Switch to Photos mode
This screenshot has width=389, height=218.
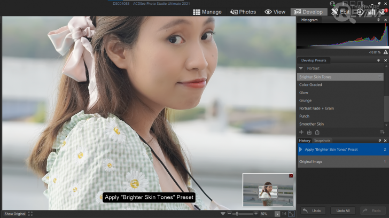(x=243, y=12)
